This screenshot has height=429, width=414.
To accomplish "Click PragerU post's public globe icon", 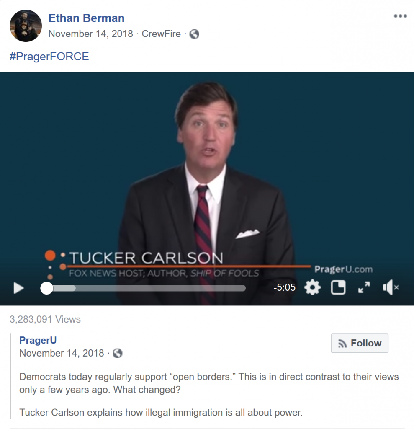I will (118, 353).
